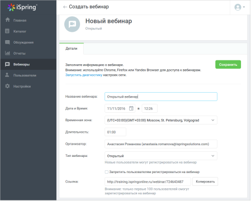Viewport: 251px width, 201px height.
Task: Click the round webinar avatar image
Action: pyautogui.click(x=72, y=24)
